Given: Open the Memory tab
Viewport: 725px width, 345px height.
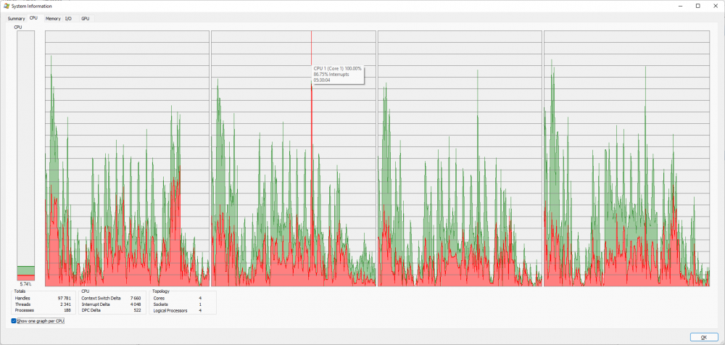Looking at the screenshot, I should tap(53, 19).
